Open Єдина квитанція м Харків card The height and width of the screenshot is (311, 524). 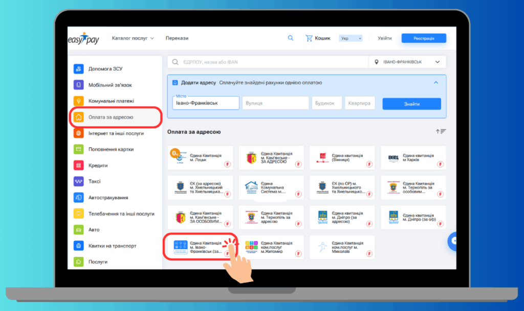[413, 157]
